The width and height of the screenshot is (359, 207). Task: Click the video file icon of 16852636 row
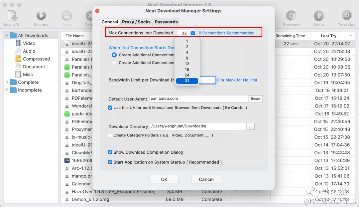[67, 160]
